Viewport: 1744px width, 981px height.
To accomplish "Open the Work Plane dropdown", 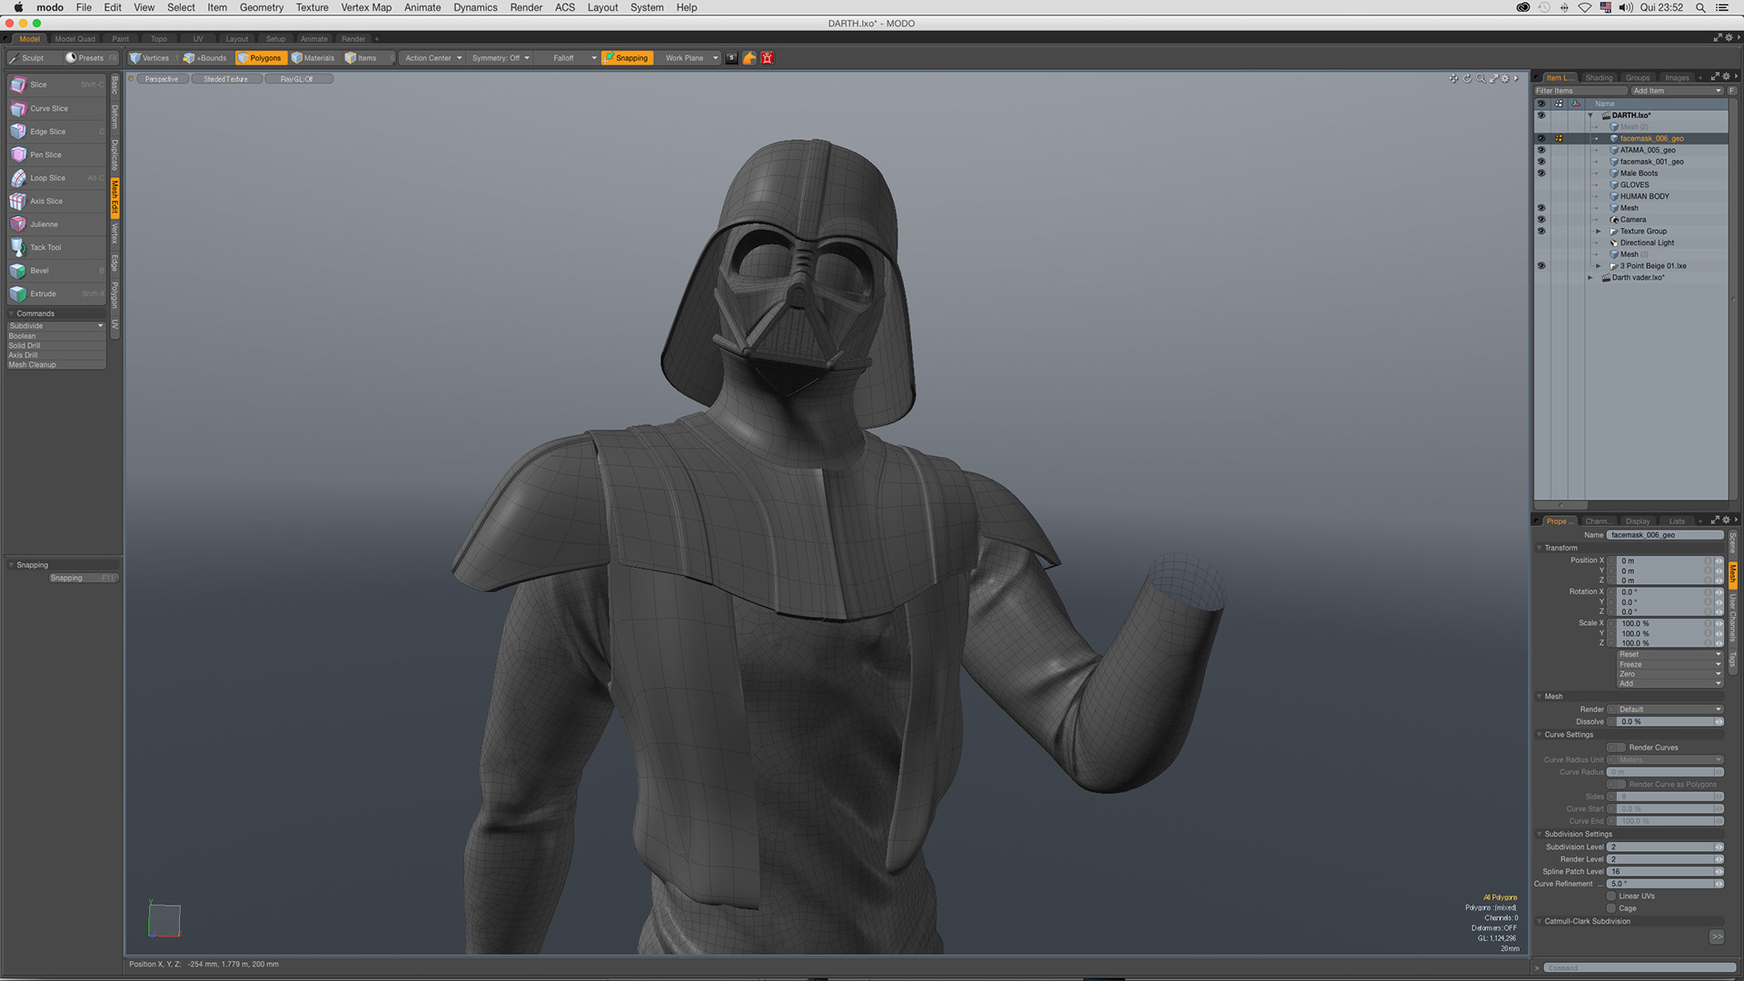I will [689, 58].
